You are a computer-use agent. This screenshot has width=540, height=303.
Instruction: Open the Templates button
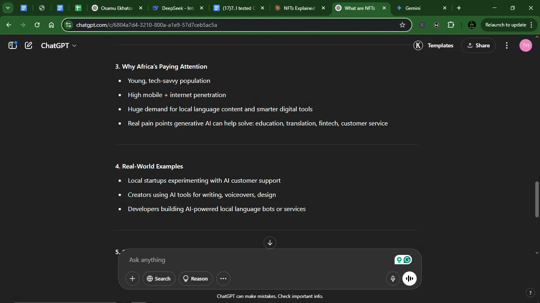tap(434, 45)
